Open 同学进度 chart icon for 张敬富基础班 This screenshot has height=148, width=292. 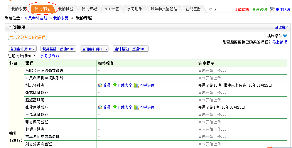[136, 107]
